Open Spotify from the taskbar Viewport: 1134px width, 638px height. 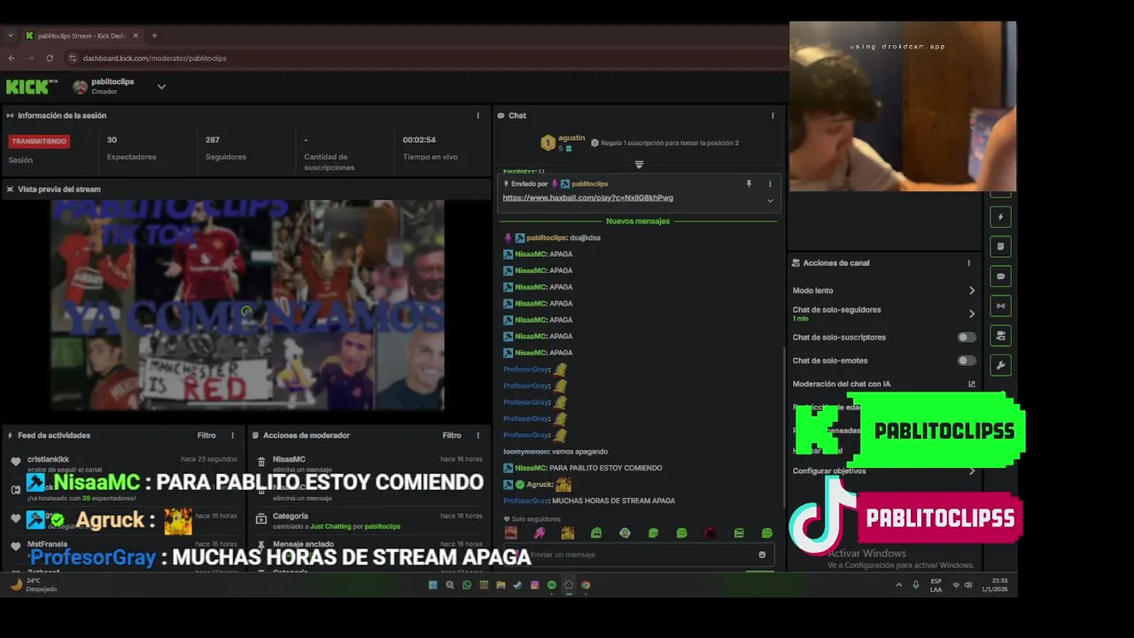551,585
